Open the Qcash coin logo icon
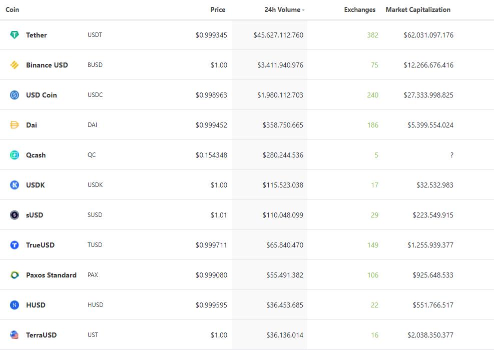494x350 pixels. pos(15,155)
